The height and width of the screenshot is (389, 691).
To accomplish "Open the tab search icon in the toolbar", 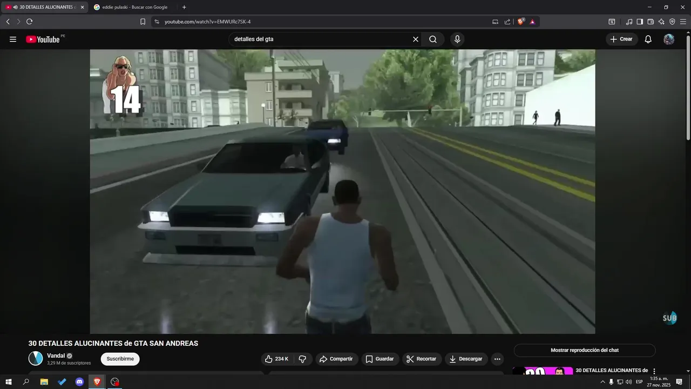I will pos(612,22).
